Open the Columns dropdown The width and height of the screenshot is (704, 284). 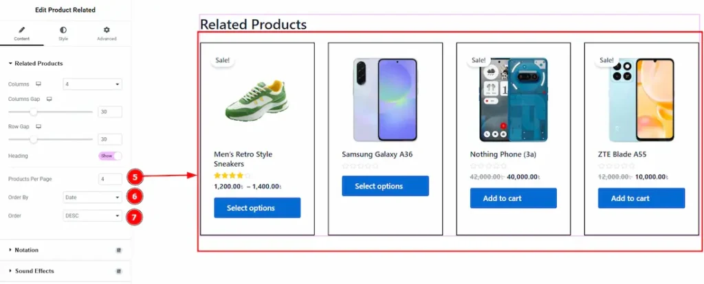(92, 84)
